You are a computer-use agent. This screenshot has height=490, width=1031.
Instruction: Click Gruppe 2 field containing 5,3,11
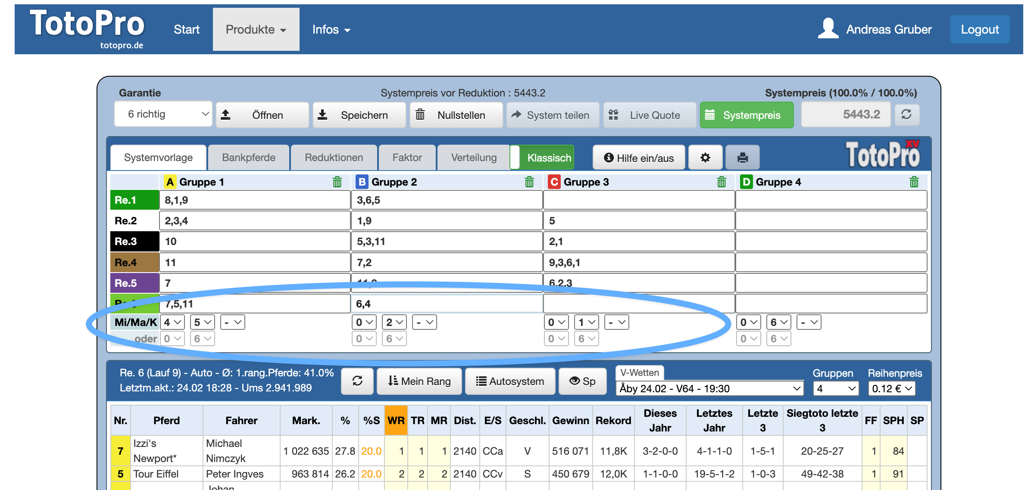(x=447, y=241)
